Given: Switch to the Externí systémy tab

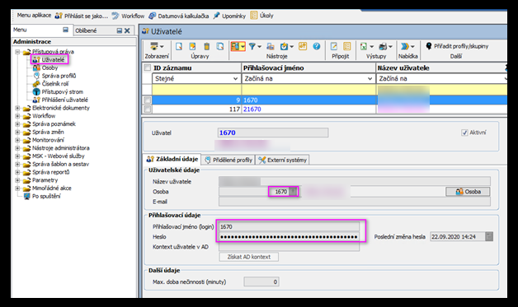Looking at the screenshot, I should (282, 160).
